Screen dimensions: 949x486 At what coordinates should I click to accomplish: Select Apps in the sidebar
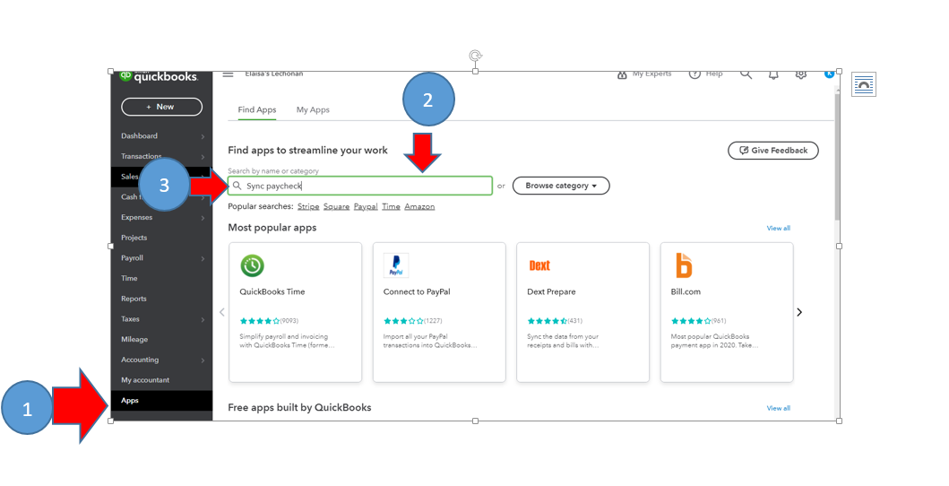tap(161, 401)
